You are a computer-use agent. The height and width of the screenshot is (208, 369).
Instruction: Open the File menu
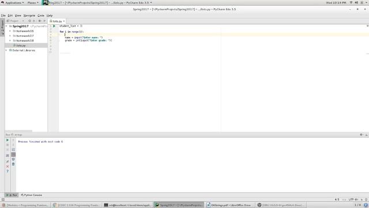tap(3, 16)
